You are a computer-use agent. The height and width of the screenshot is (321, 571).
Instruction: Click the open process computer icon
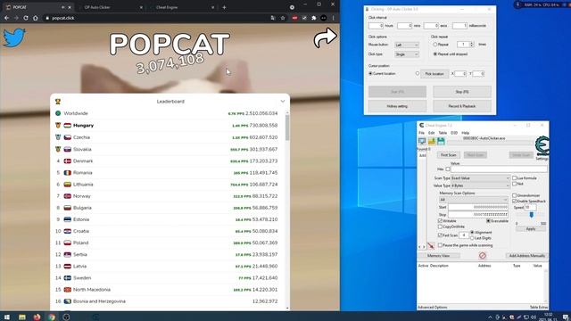pos(422,141)
